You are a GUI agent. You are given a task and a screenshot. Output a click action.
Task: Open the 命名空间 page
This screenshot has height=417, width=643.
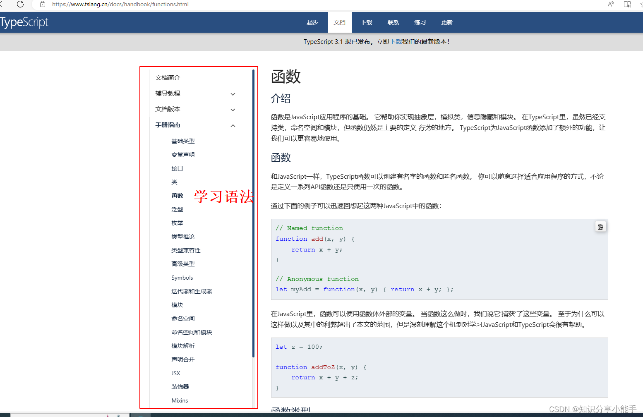(183, 319)
